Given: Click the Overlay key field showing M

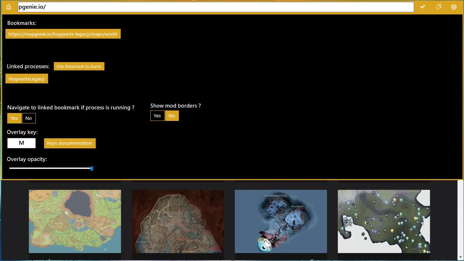Looking at the screenshot, I should [22, 143].
